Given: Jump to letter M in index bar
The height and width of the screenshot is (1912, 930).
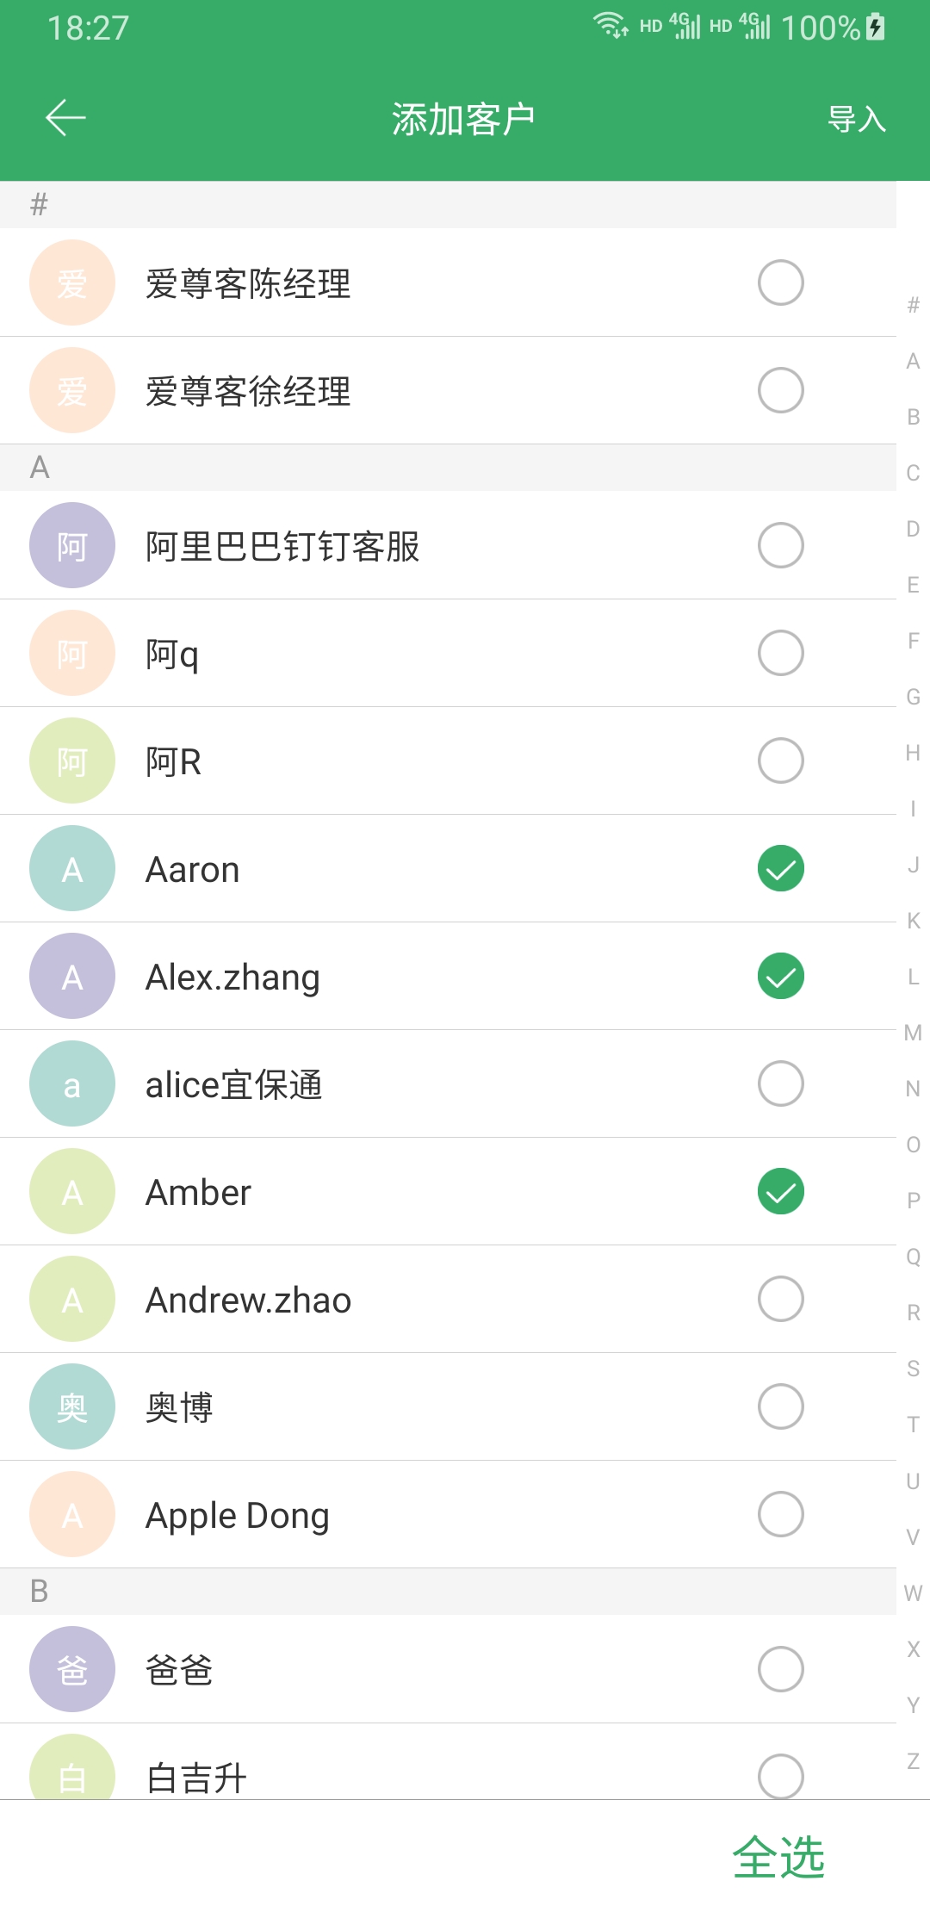Looking at the screenshot, I should [x=913, y=1033].
